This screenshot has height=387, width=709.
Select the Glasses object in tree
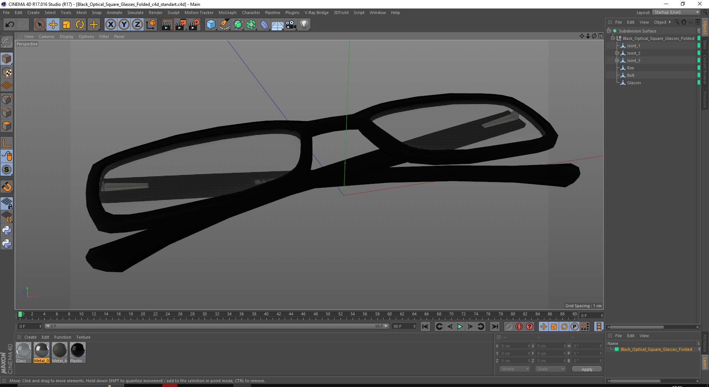(634, 83)
